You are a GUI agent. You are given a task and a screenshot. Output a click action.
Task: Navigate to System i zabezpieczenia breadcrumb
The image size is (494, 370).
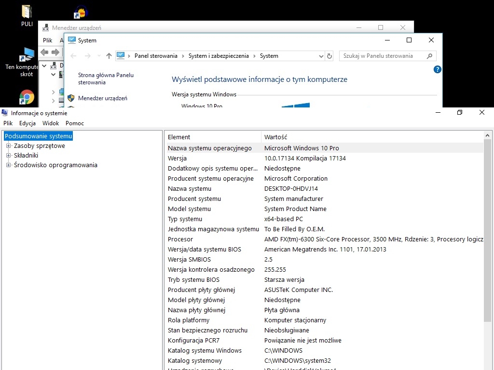[x=219, y=56]
